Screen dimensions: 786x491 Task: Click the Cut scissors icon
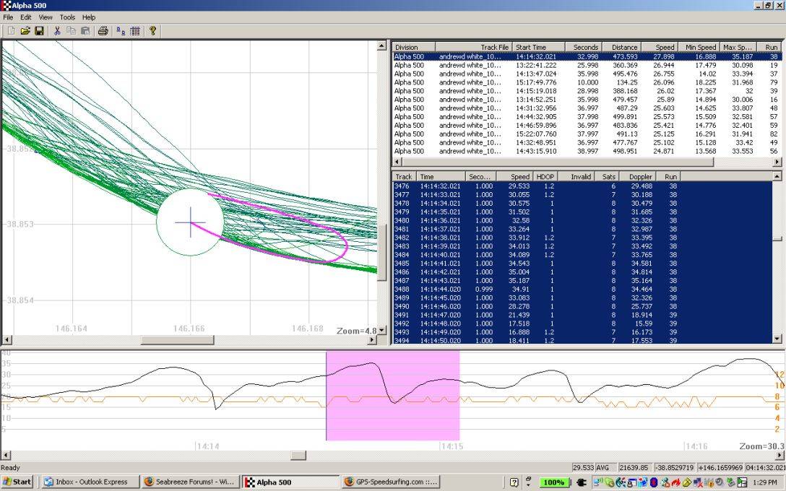57,31
